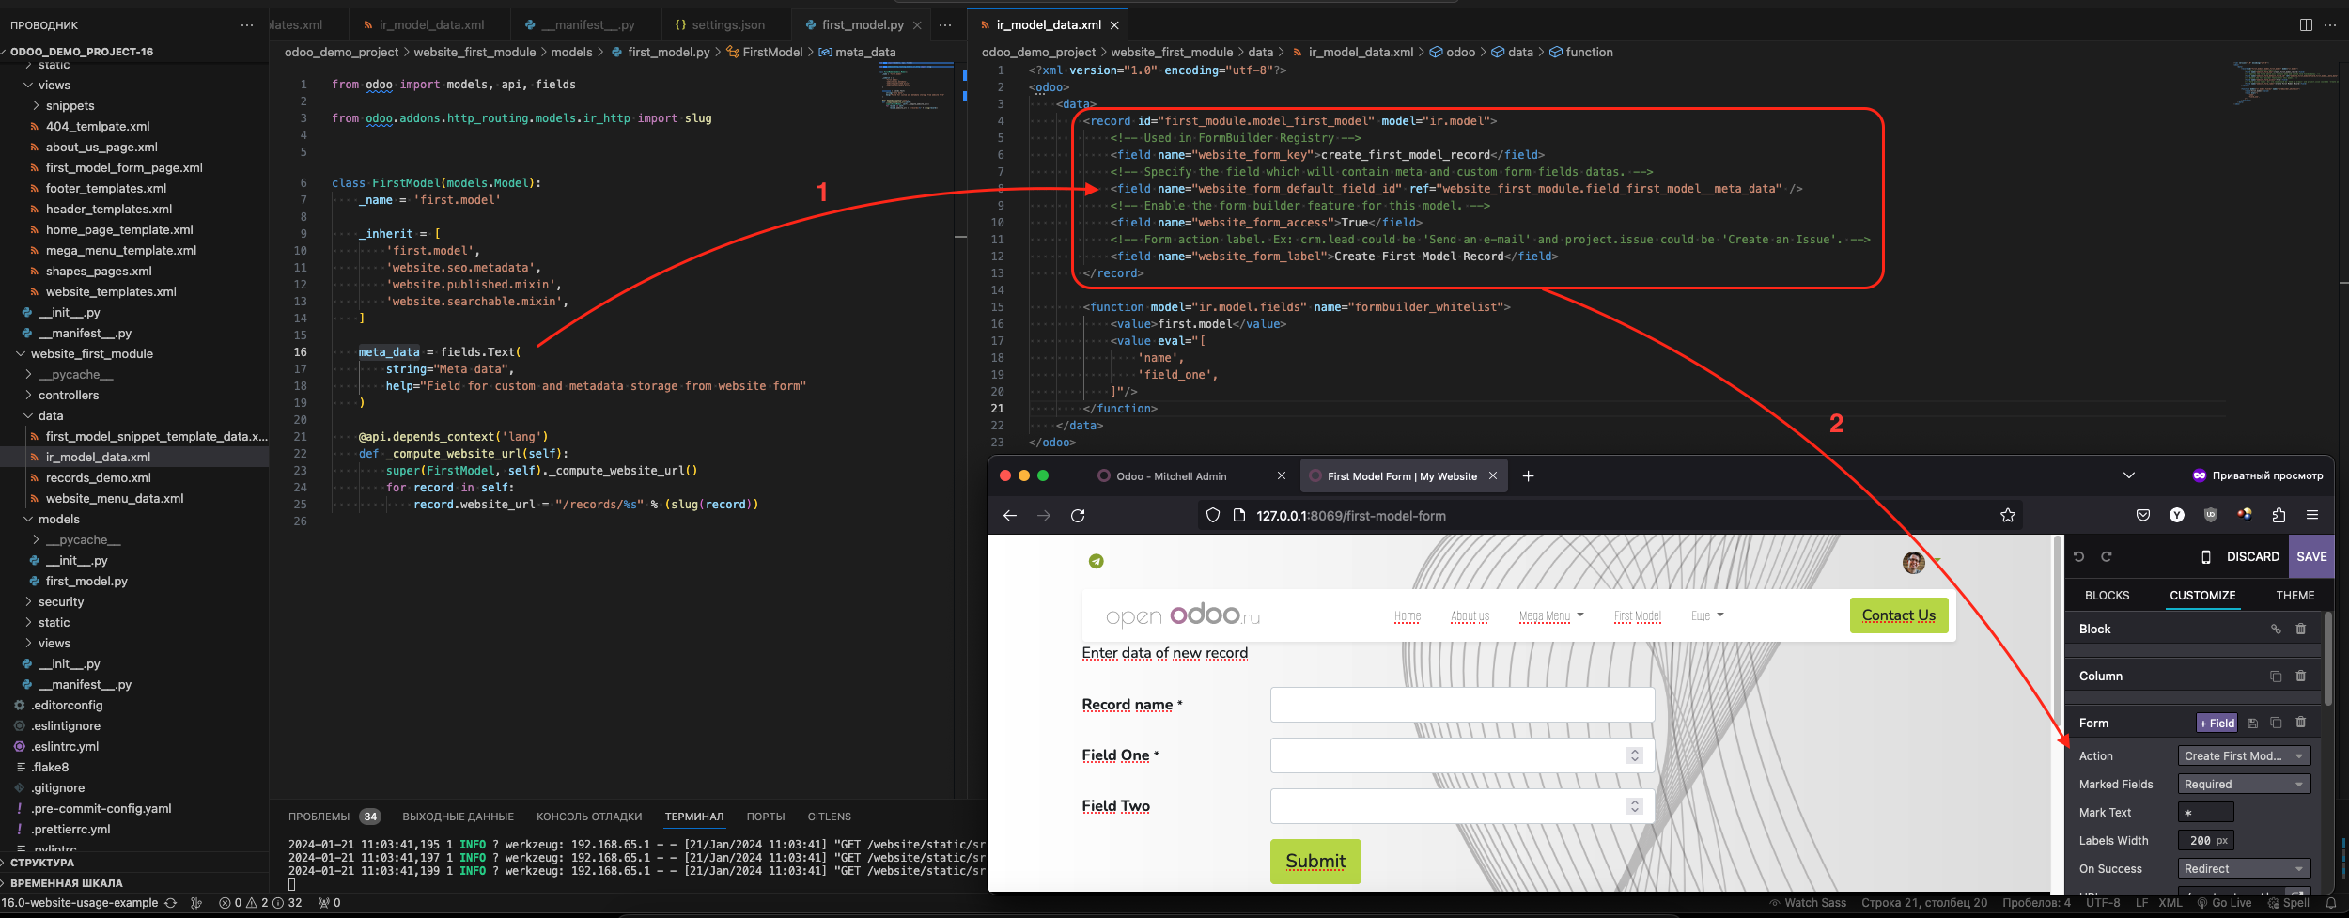Click the Field One number input
2349x918 pixels.
[1462, 755]
